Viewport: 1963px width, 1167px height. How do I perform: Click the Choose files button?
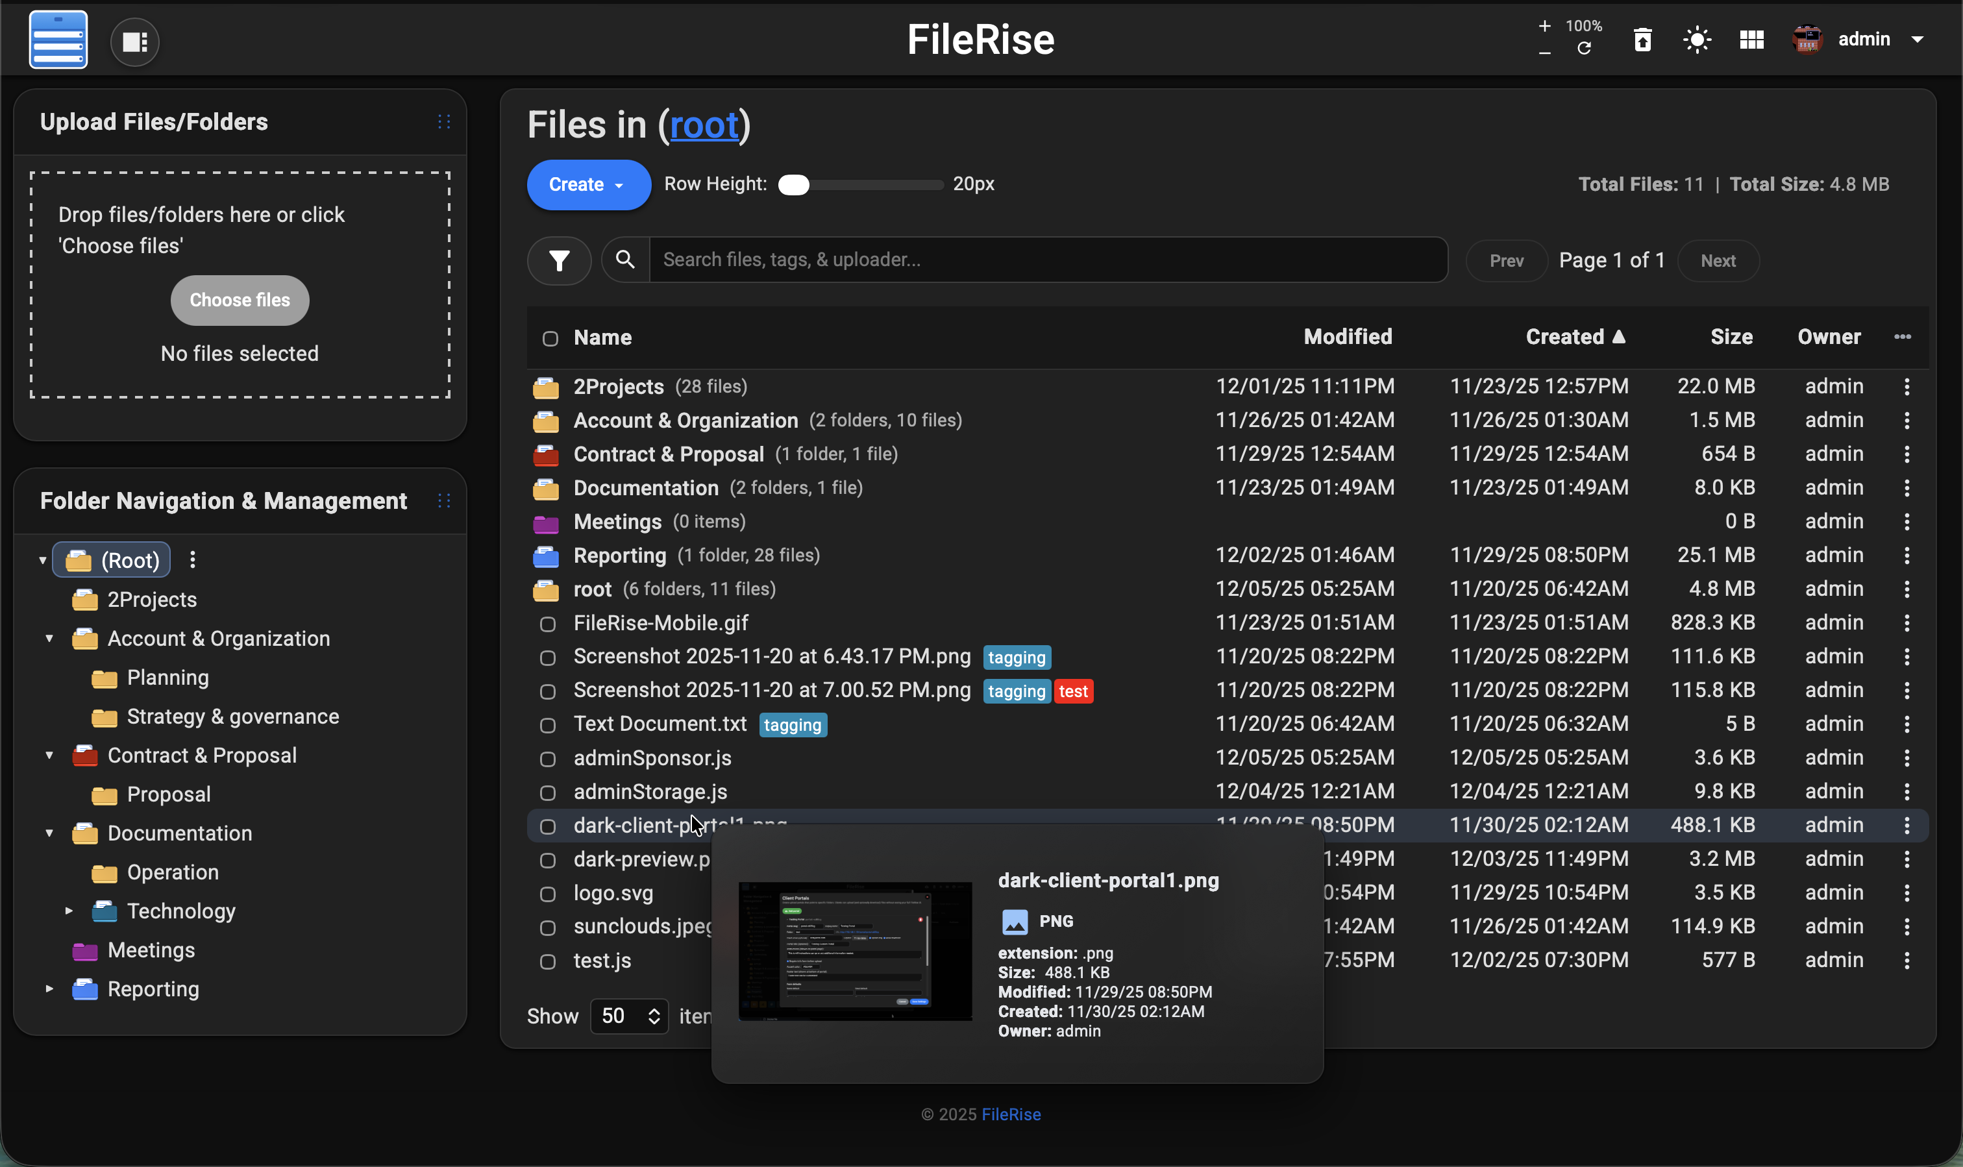point(239,300)
